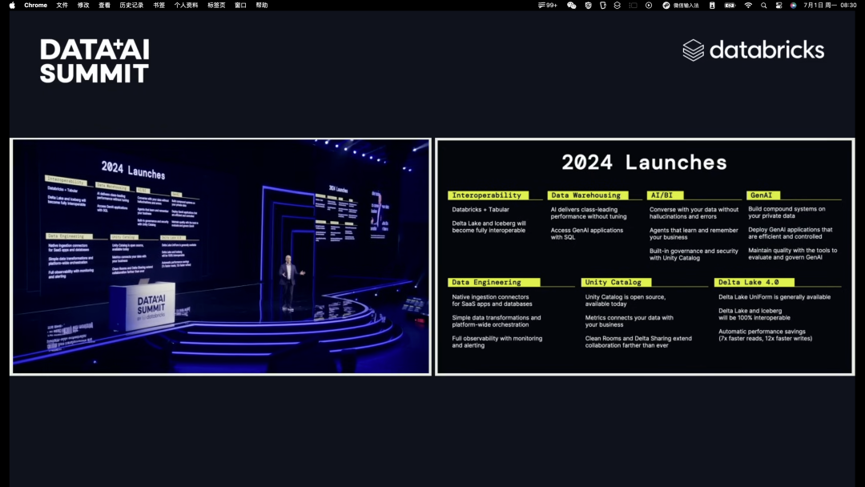
Task: Open the 查看 menu
Action: click(104, 5)
